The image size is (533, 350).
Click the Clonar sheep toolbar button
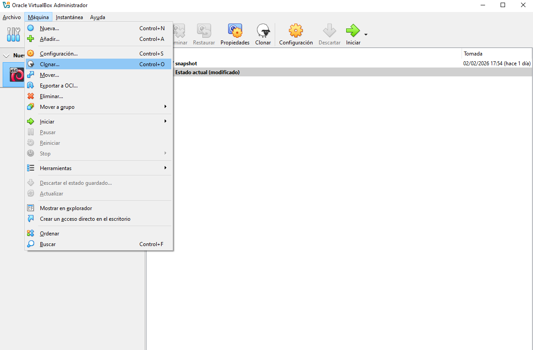pos(263,34)
